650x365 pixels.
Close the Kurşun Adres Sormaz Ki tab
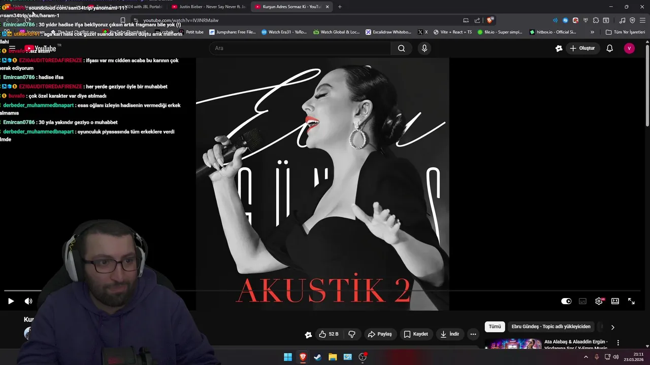[327, 7]
